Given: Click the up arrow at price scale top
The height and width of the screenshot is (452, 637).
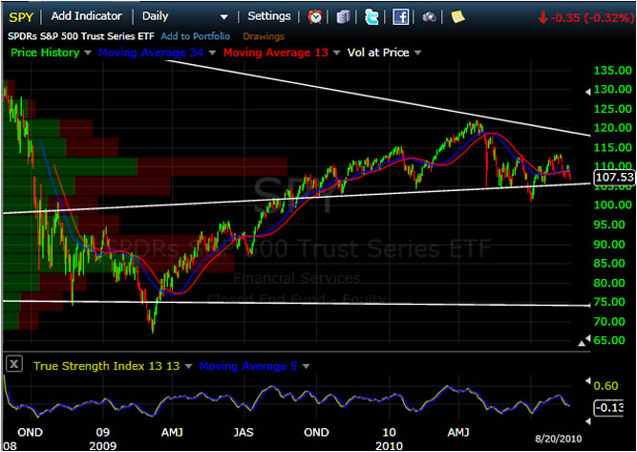Looking at the screenshot, I should [x=586, y=92].
